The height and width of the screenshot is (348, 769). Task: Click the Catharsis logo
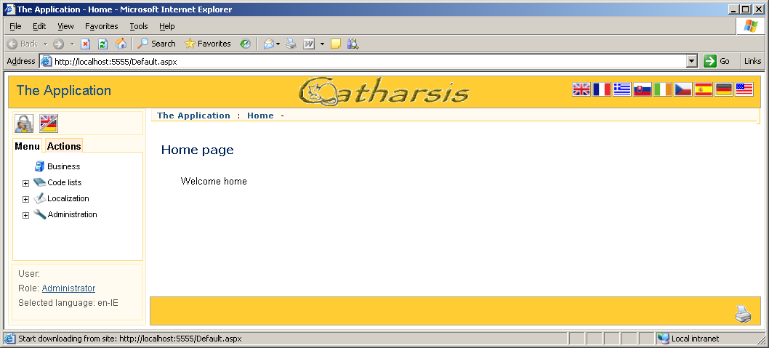pos(384,91)
